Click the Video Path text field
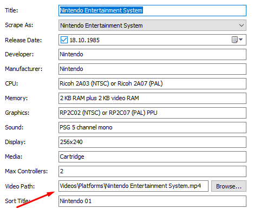The width and height of the screenshot is (254, 215). point(133,186)
